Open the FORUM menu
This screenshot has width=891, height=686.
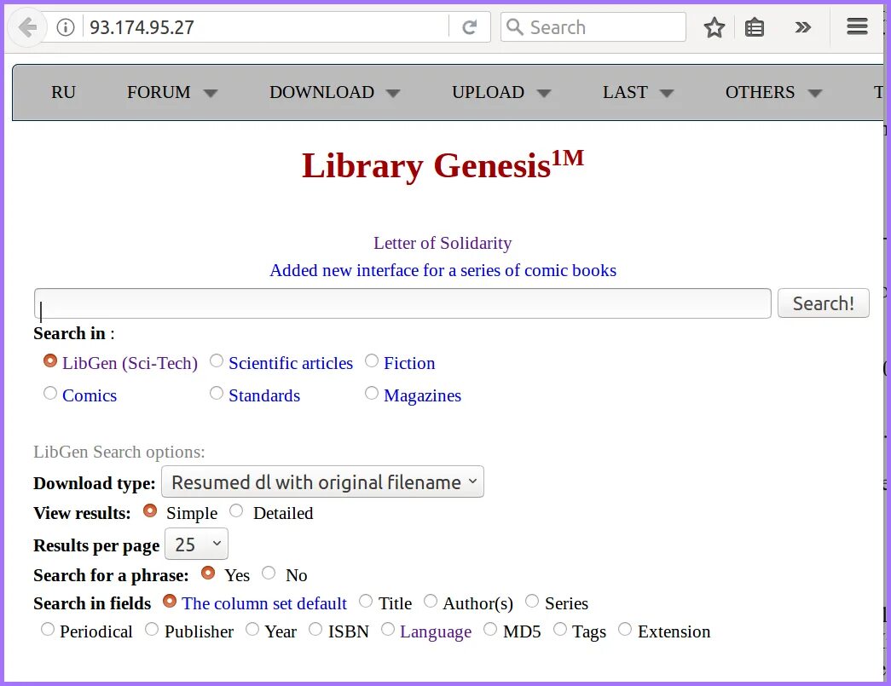[159, 92]
